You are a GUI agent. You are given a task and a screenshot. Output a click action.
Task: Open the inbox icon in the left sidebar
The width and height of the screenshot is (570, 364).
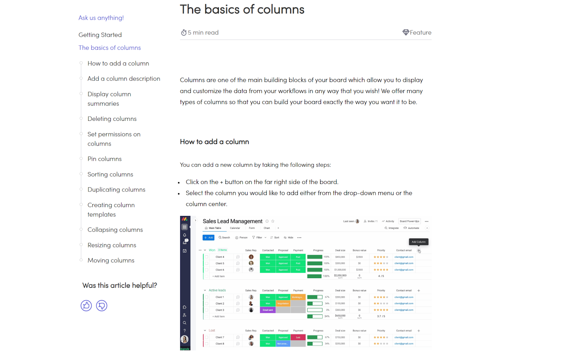coord(185,242)
